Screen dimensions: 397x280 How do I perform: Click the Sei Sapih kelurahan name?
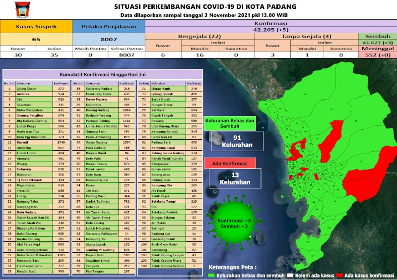click(158, 111)
